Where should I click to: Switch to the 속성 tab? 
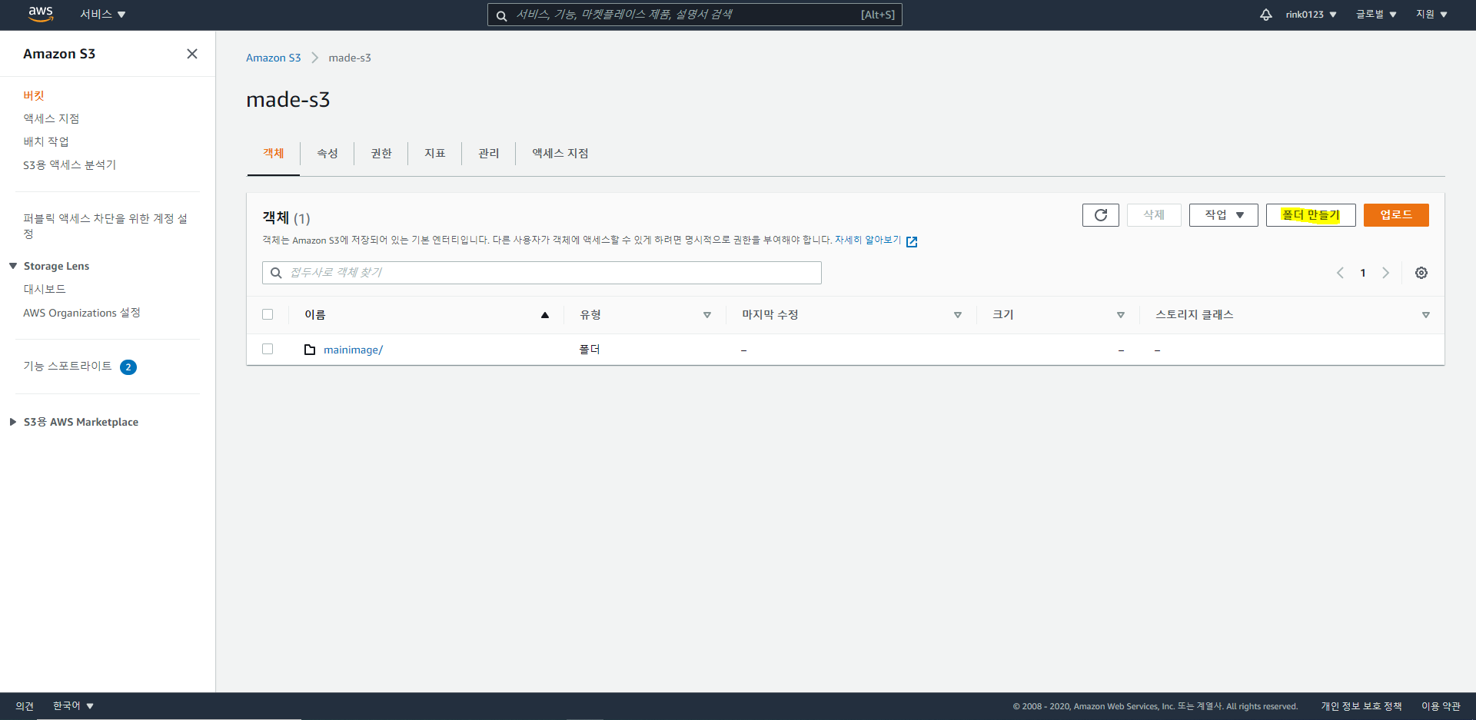click(x=327, y=154)
